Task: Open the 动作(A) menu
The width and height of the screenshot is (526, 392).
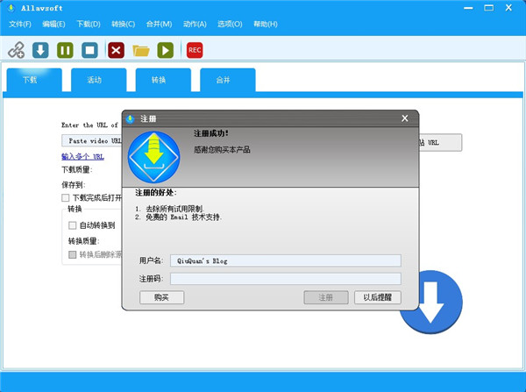Action: pyautogui.click(x=195, y=25)
